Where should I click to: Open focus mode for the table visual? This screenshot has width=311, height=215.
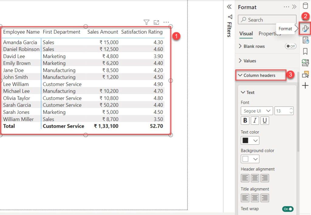tap(156, 22)
